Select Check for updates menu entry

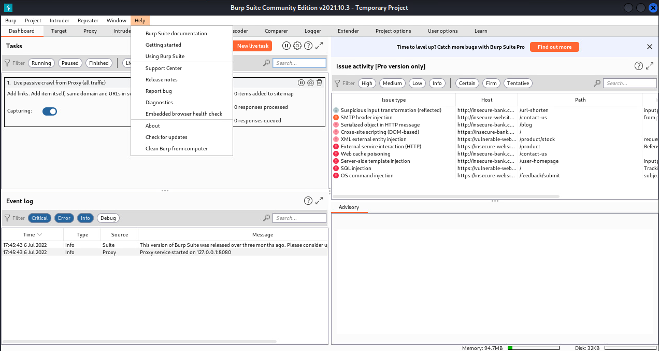point(166,137)
